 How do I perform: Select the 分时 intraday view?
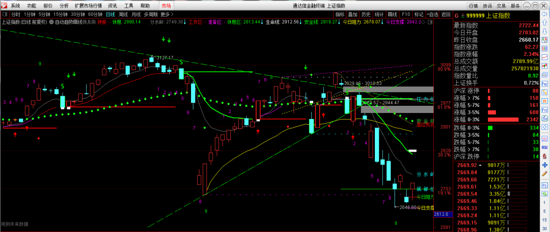coord(16,14)
